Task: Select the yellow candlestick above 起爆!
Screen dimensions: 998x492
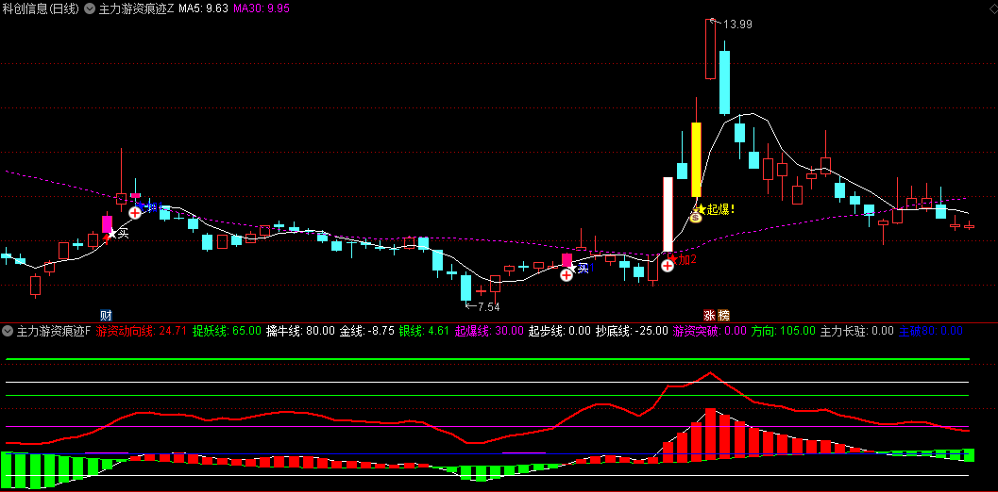Action: coord(696,159)
